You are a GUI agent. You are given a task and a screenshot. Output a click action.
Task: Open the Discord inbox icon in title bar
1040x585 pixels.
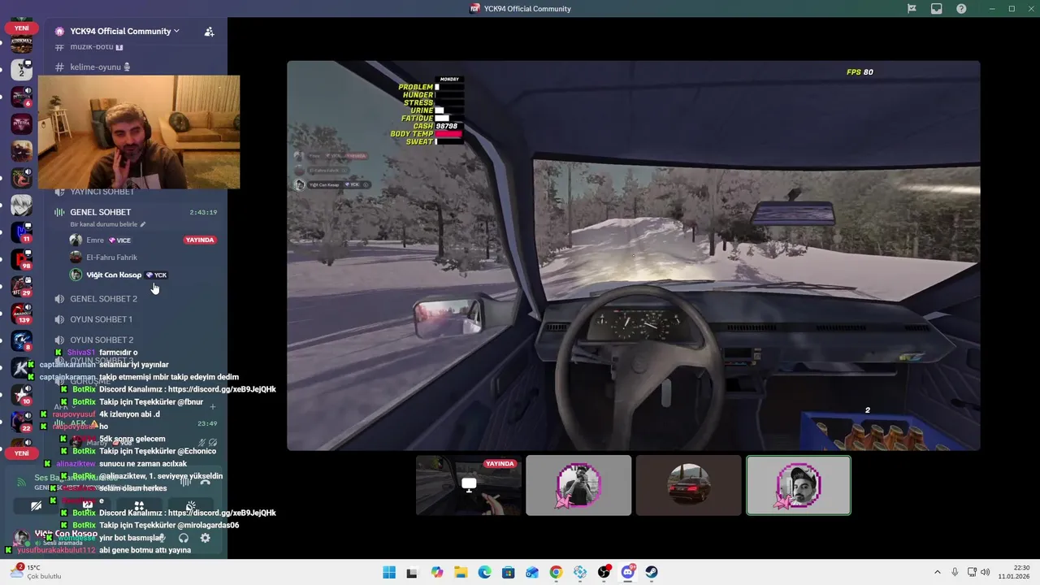coord(937,9)
